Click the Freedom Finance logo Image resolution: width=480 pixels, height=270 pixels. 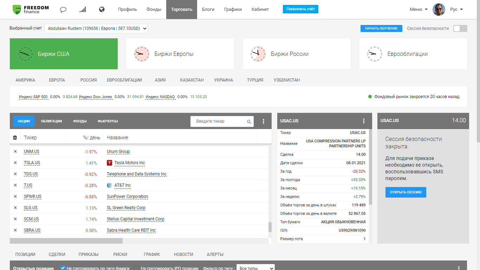pos(31,9)
